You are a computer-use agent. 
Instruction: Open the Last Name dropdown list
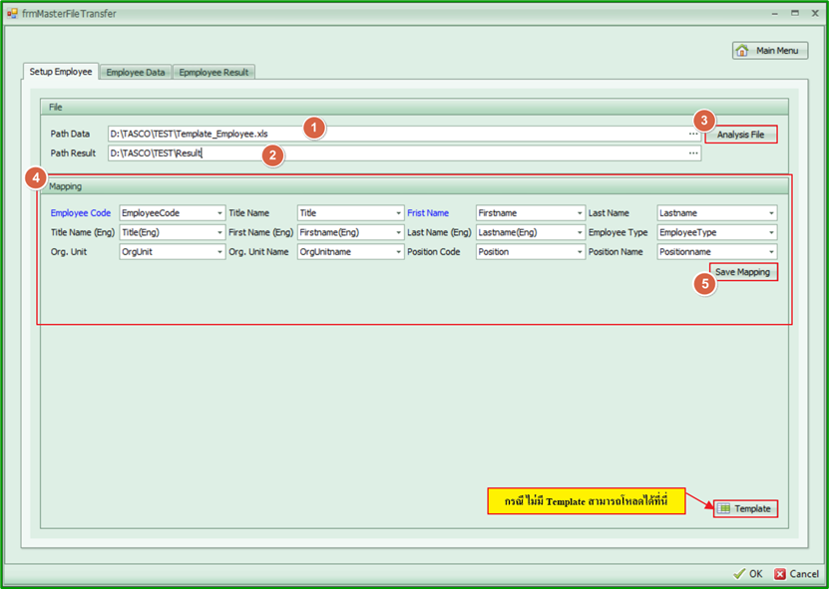[x=771, y=213]
